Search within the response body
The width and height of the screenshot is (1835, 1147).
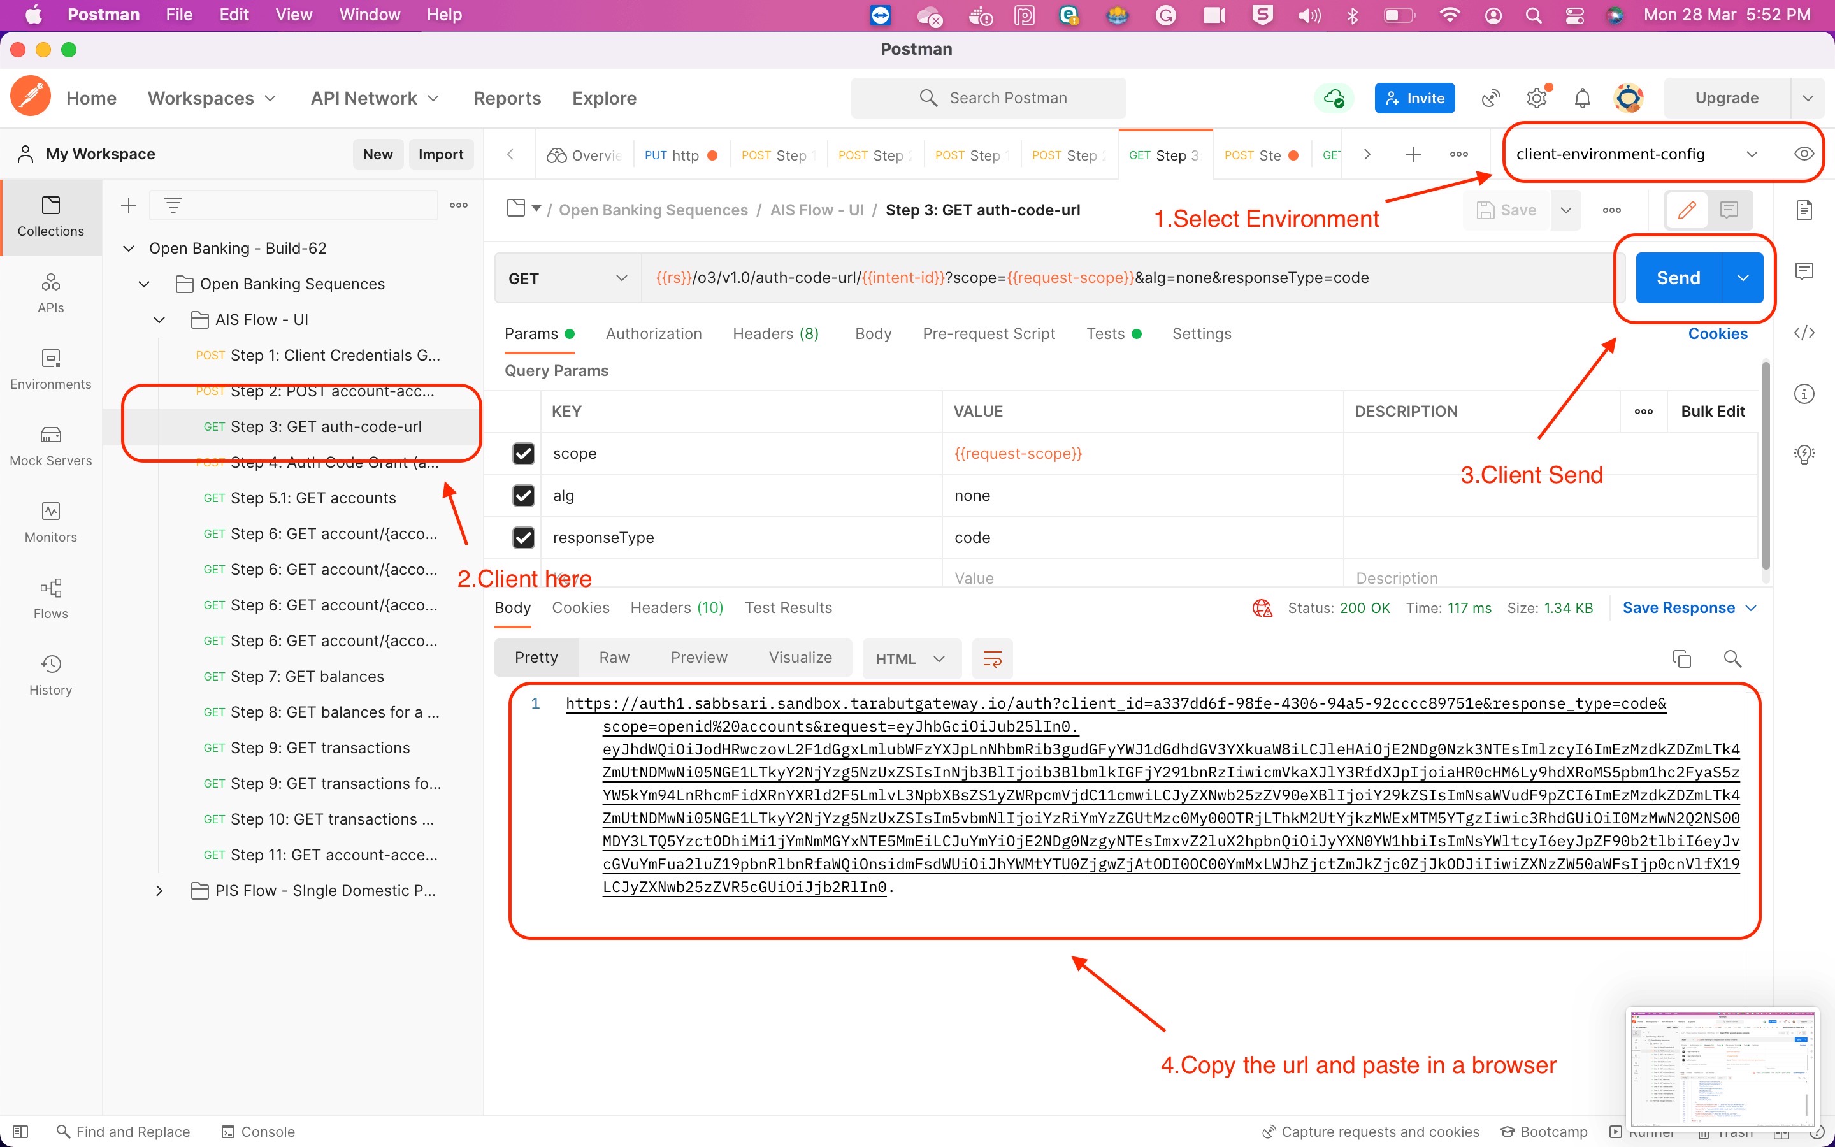[1732, 658]
